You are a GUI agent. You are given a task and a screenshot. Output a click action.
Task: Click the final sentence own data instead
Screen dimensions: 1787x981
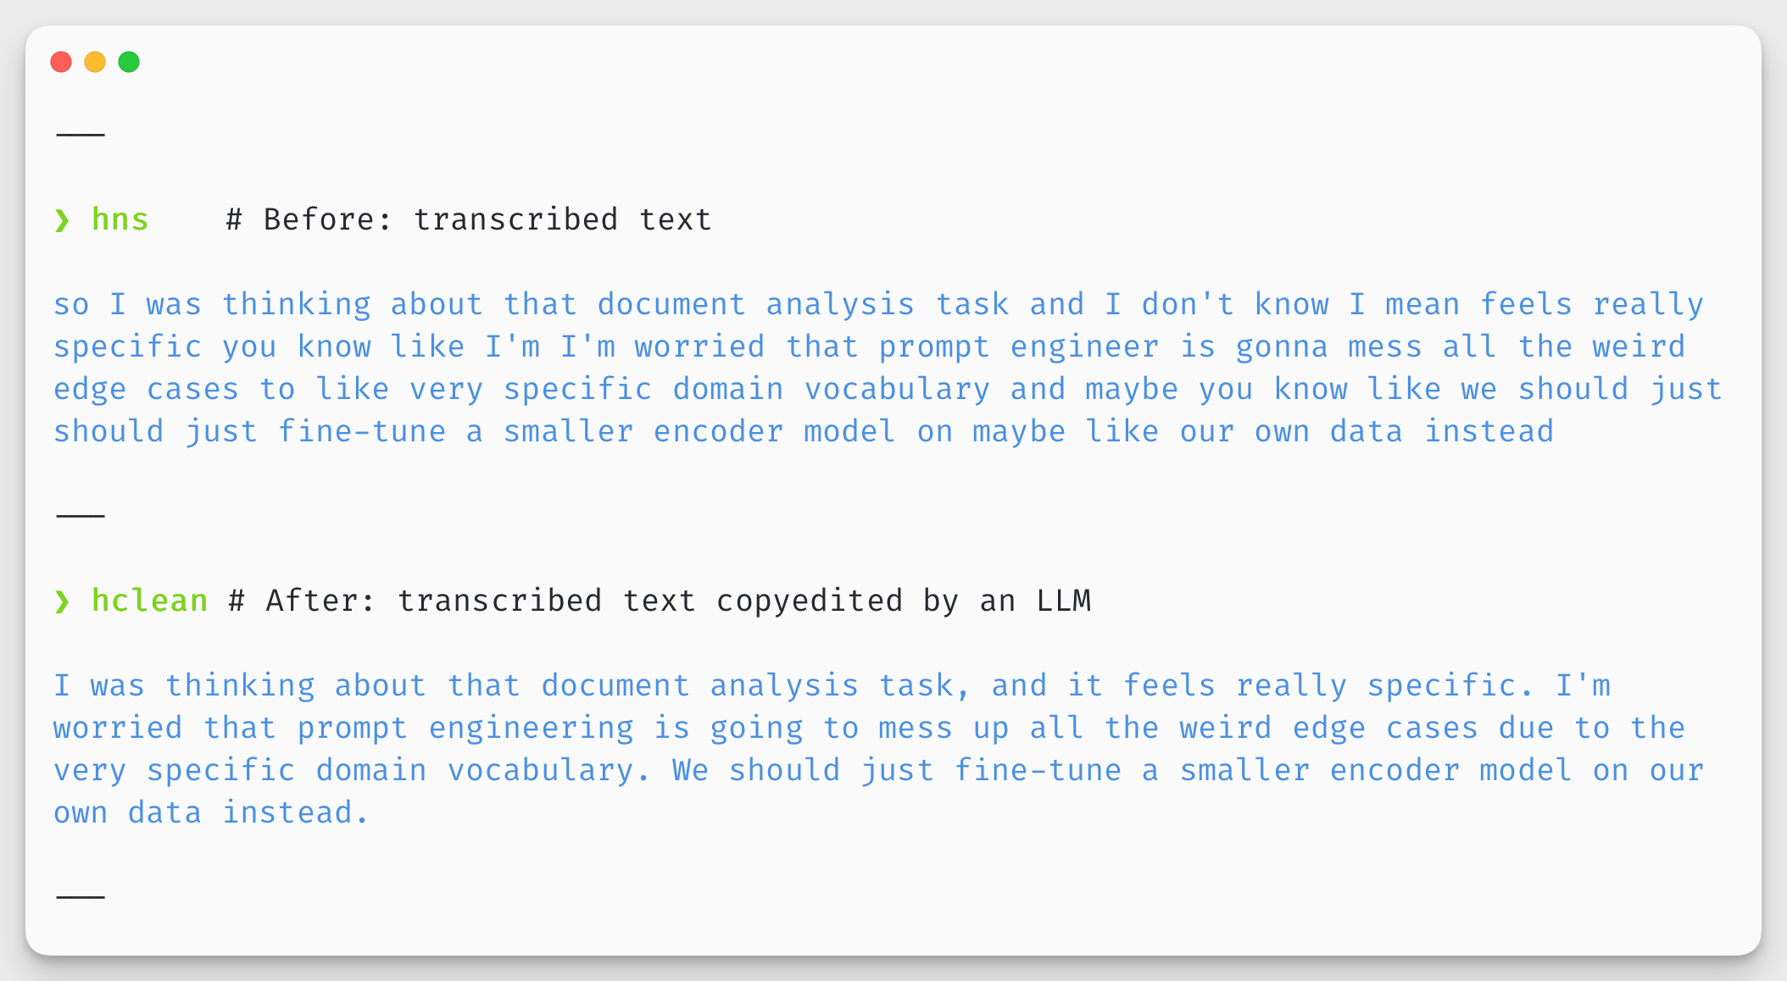coord(208,812)
